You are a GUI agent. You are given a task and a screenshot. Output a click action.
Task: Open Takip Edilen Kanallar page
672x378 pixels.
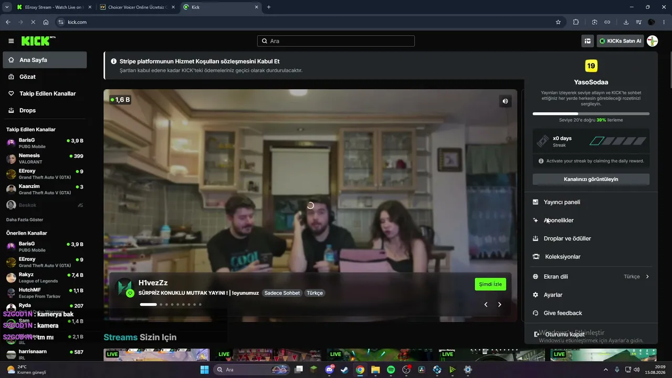[x=45, y=93]
